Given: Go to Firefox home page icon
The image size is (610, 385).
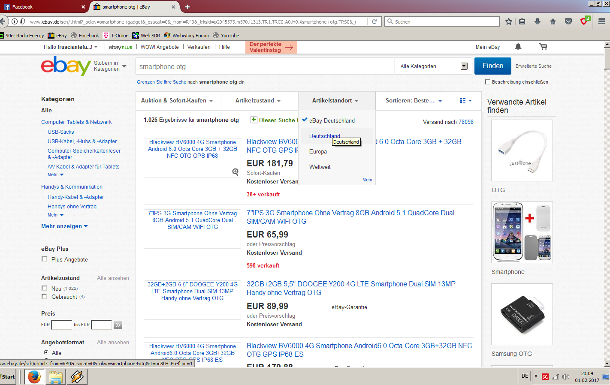Looking at the screenshot, I should pyautogui.click(x=553, y=21).
